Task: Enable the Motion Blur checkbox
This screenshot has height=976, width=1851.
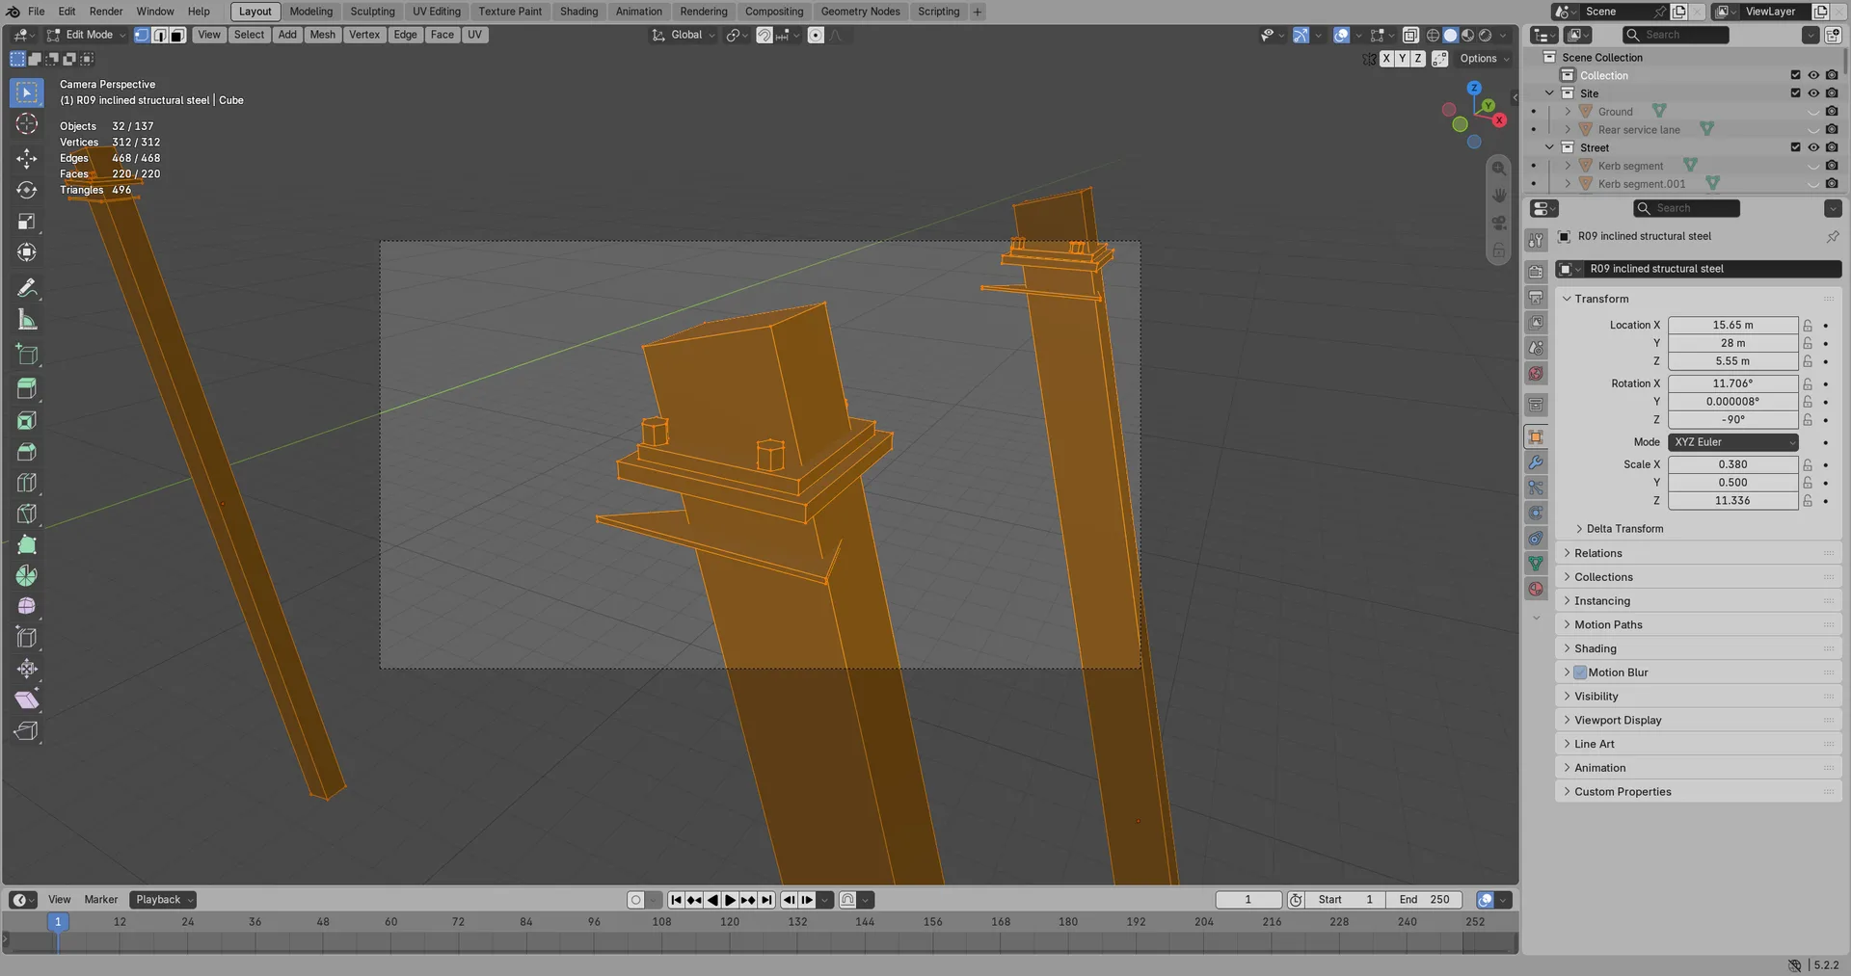Action: (1580, 673)
